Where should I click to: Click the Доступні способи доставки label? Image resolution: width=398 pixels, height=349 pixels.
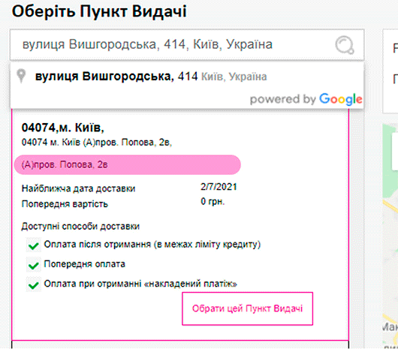click(80, 226)
